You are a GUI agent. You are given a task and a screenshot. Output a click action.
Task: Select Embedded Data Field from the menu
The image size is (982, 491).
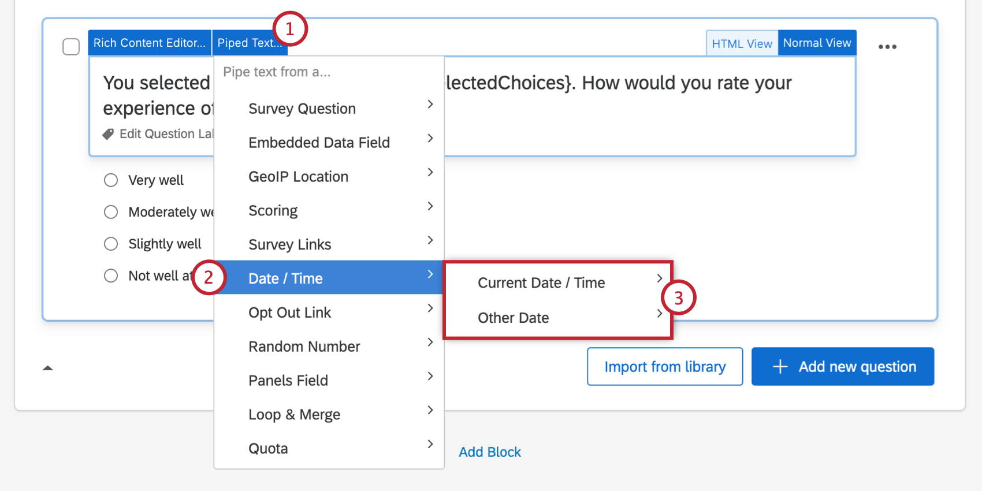[x=319, y=142]
